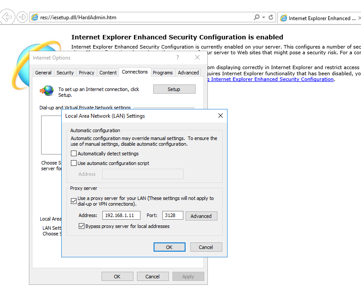Click the search magnifier icon in address bar
Screen dimensions: 361x291
tap(256, 17)
